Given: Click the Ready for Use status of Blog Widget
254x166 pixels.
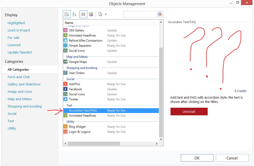Looking at the screenshot, I should (x=116, y=127).
